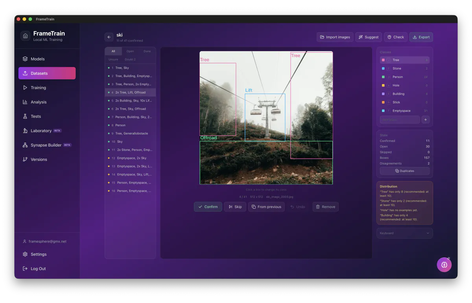This screenshot has width=472, height=303.
Task: Click Import images button
Action: click(x=335, y=37)
